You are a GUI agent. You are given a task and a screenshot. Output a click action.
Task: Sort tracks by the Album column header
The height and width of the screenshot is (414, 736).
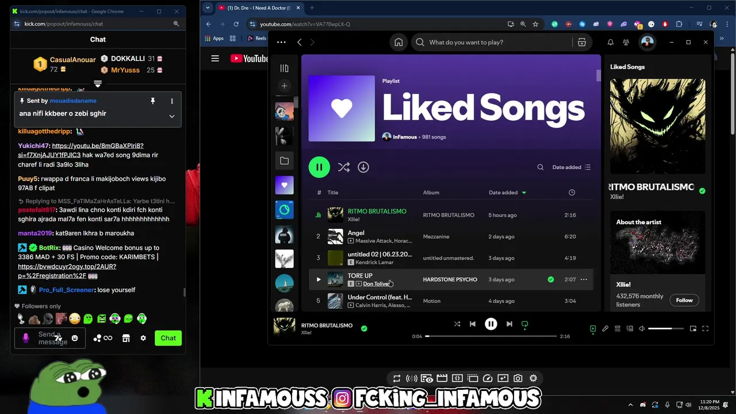[x=431, y=193]
